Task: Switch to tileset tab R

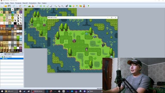Action: (13, 54)
